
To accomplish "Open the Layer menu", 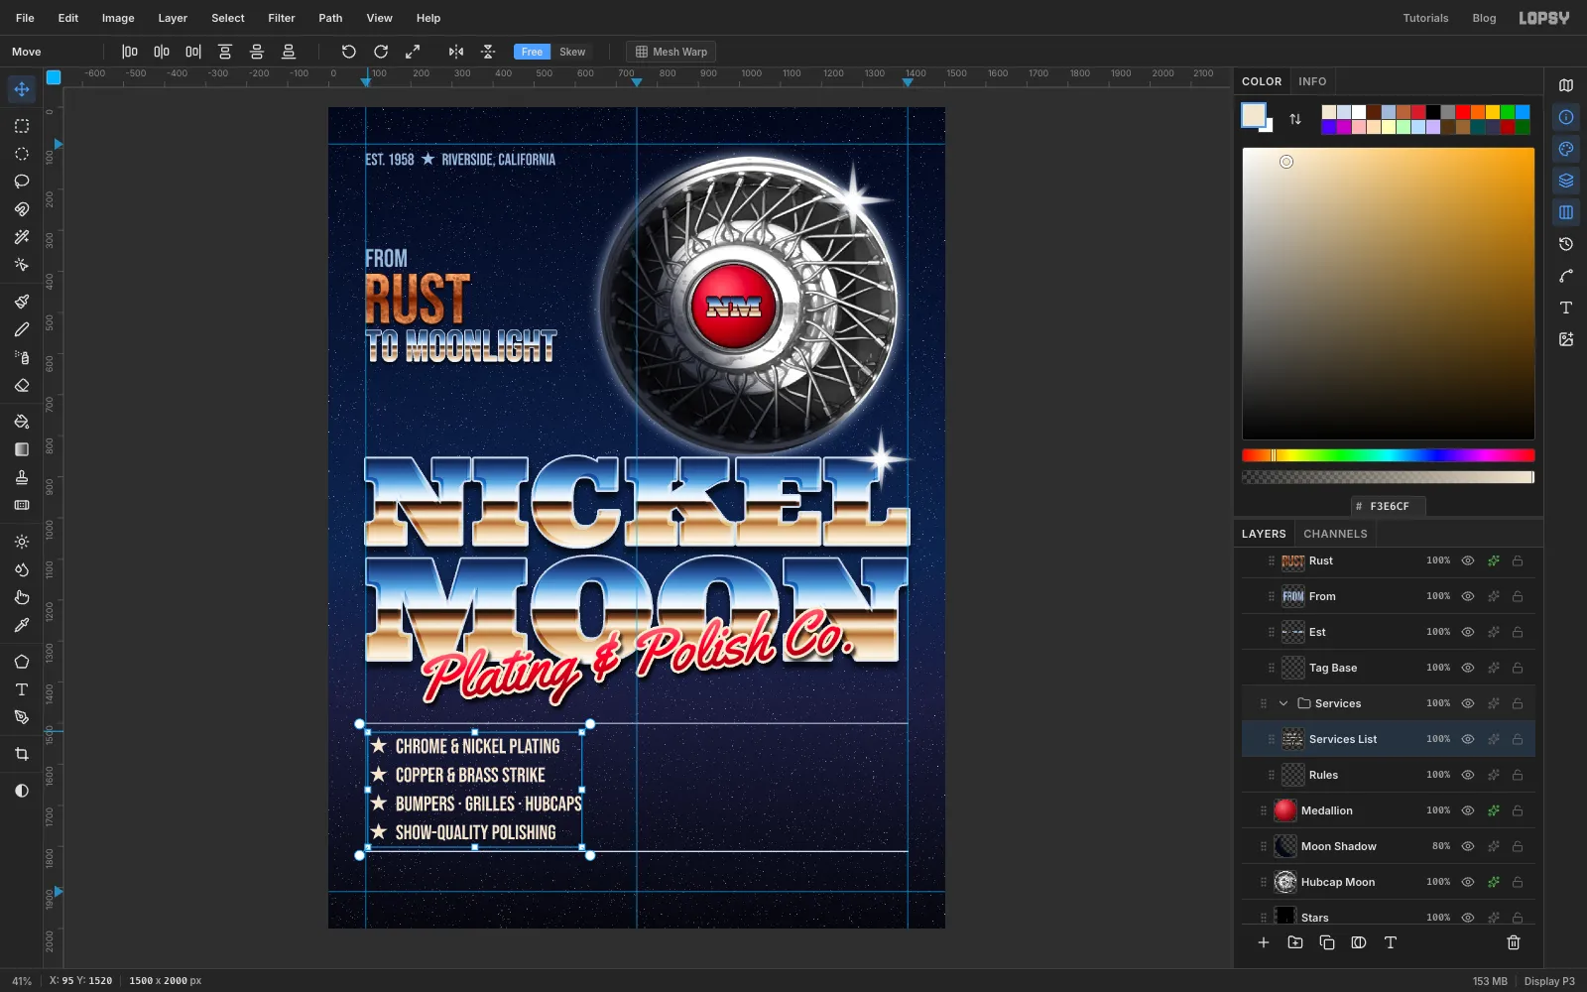I will click(173, 18).
